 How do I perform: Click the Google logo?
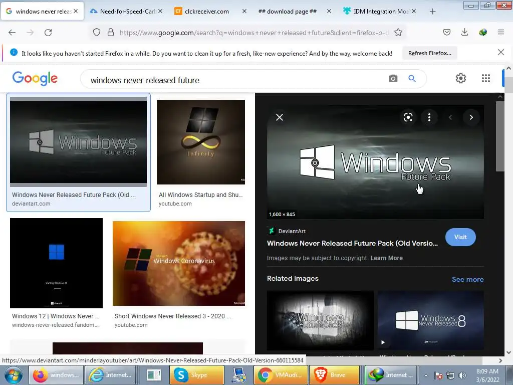click(x=35, y=79)
